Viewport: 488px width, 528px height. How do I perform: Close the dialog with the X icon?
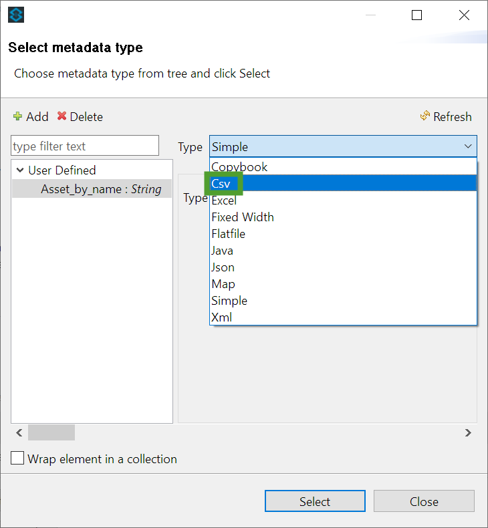click(x=464, y=15)
